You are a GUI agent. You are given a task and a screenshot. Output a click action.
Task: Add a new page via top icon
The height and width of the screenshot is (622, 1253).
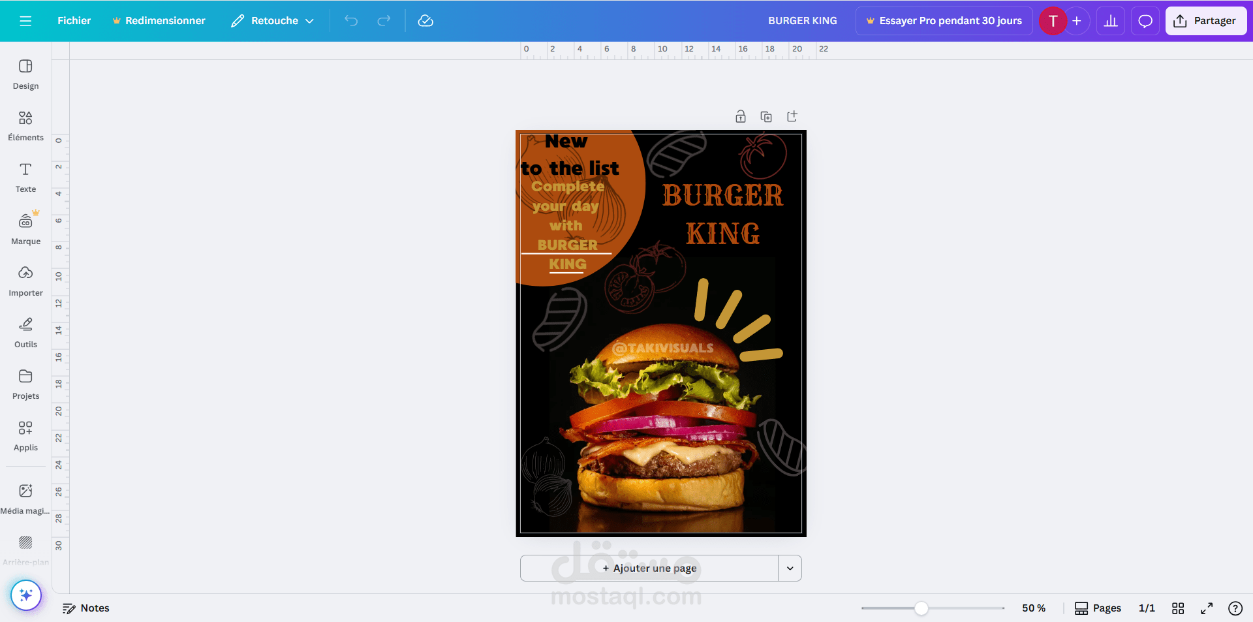[792, 117]
